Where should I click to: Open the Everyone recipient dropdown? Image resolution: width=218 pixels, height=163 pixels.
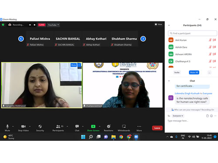pyautogui.click(x=178, y=116)
